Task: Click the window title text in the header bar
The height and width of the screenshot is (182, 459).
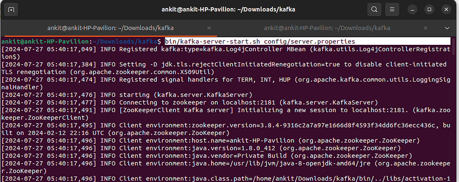Action: 228,10
